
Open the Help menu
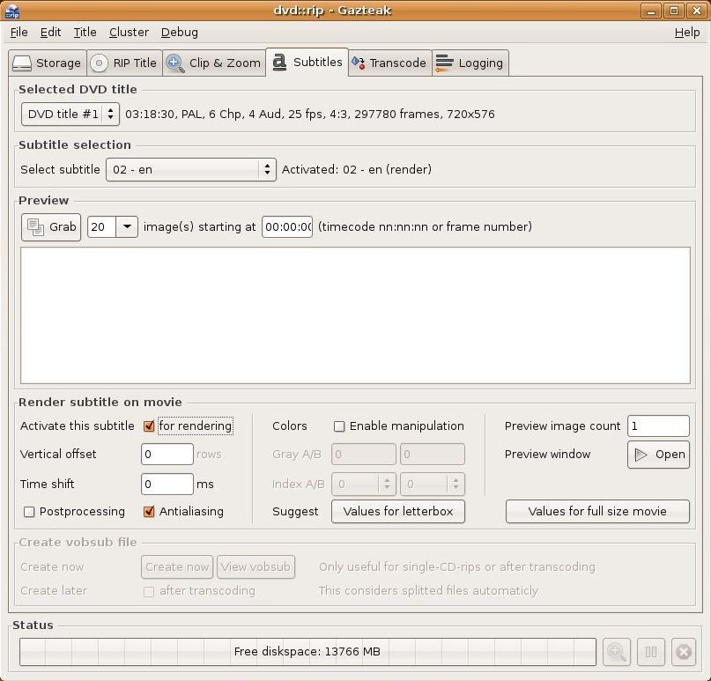click(x=687, y=33)
